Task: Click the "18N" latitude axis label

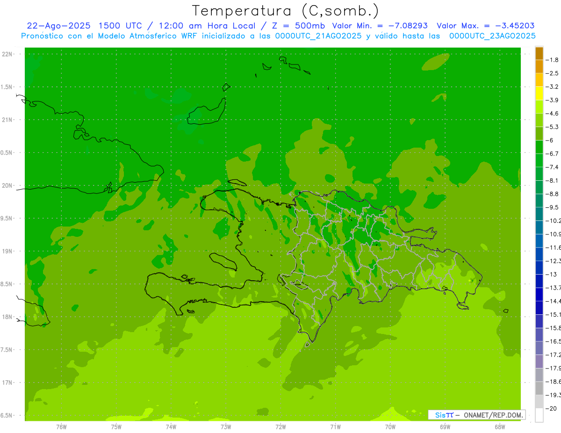Action: click(x=7, y=317)
